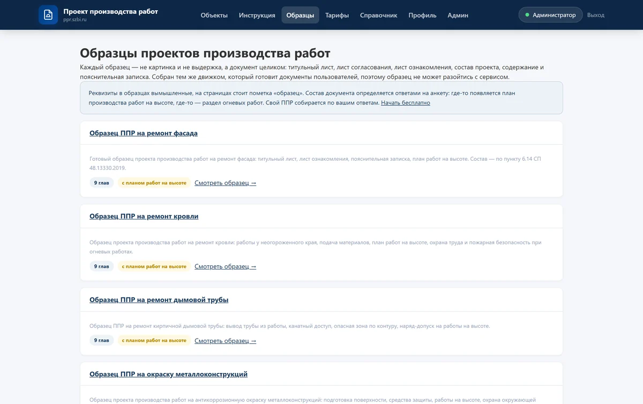The width and height of the screenshot is (643, 404).
Task: Click с планом работ на высоте tag, дымовой трубы card
Action: coord(154,340)
